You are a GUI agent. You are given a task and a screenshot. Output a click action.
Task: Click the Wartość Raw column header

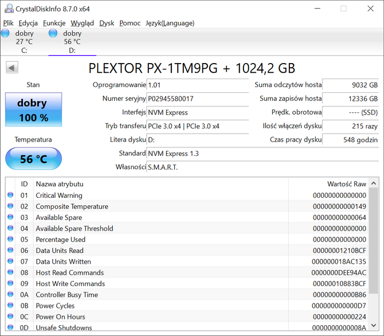pyautogui.click(x=328, y=184)
